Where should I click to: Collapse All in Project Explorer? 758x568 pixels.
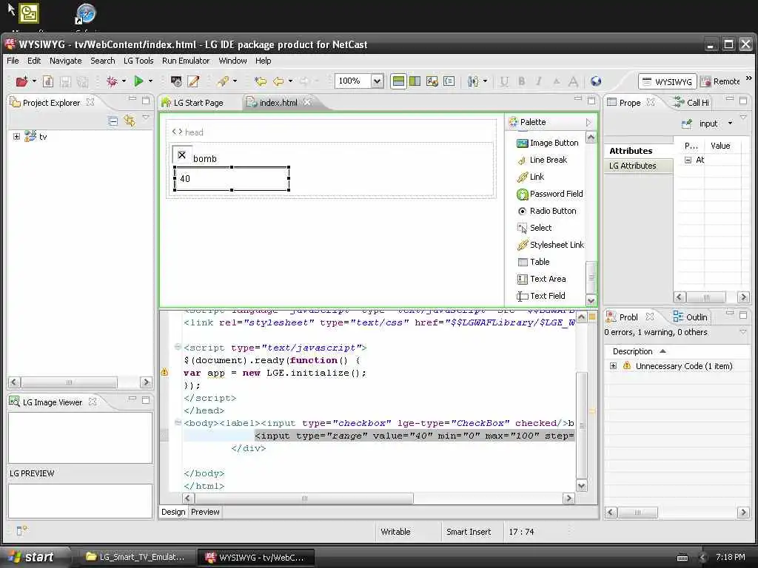click(x=113, y=121)
